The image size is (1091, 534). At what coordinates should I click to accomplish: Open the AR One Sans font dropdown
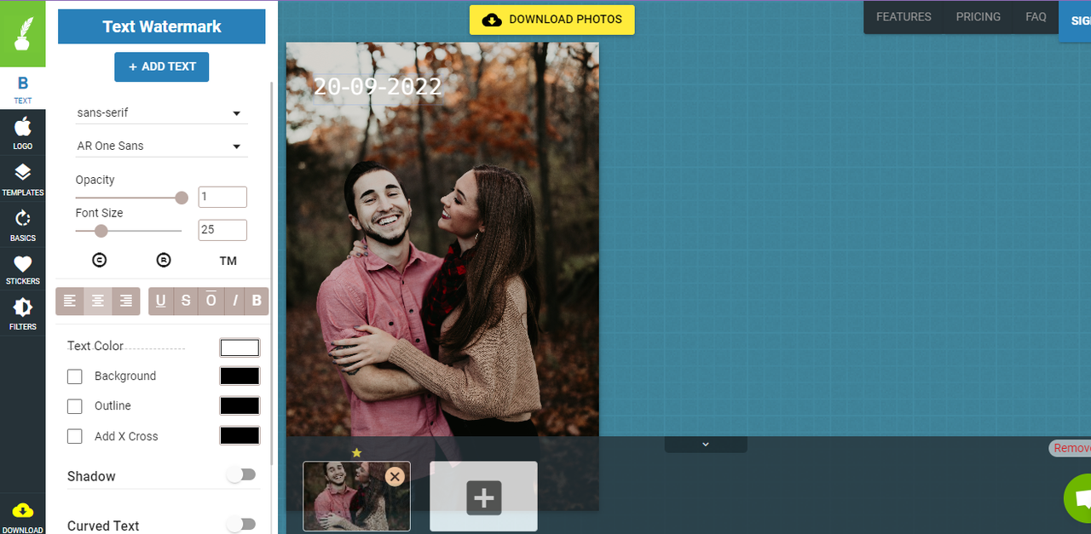[x=160, y=146]
